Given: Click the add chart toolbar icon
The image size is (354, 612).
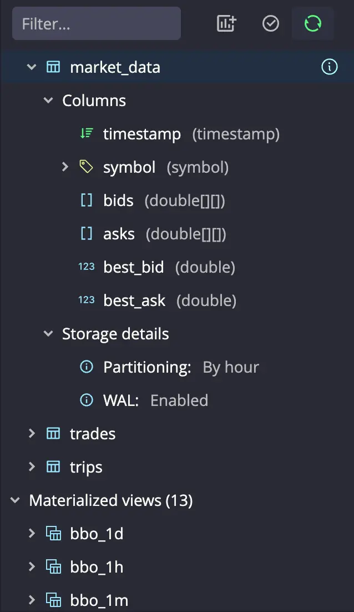Looking at the screenshot, I should [x=226, y=23].
